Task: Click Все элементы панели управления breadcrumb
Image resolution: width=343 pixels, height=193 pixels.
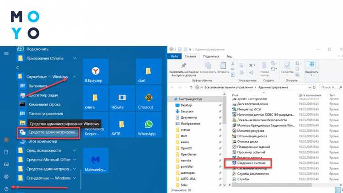Action: [228, 87]
